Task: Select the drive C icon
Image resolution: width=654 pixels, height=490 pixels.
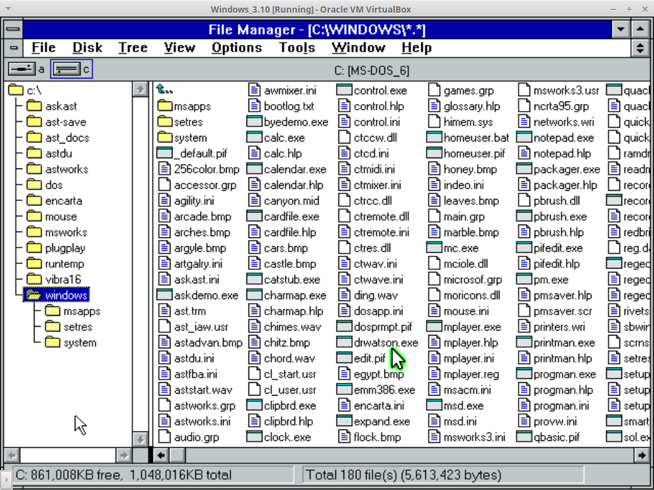Action: [x=65, y=69]
